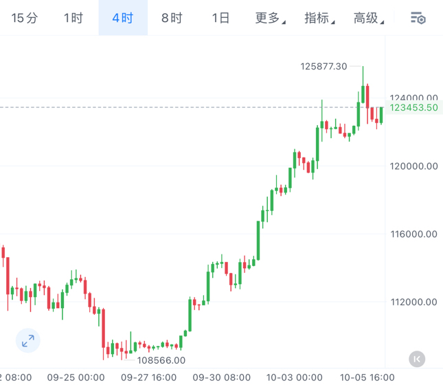Click the 09-30 08:00 time axis label
The height and width of the screenshot is (385, 443).
(x=220, y=377)
